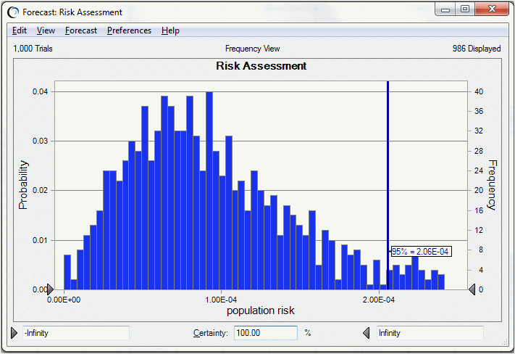Screen dimensions: 515x354
Task: Click the -Infinity lower bound field
Action: (x=76, y=333)
